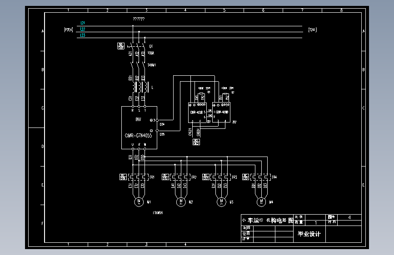Select the CIMR-G7A4055 model text
The image size is (394, 255).
139,136
